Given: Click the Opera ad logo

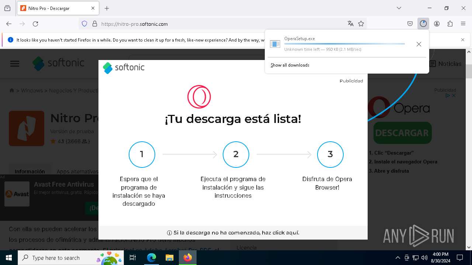Looking at the screenshot, I should pos(399,108).
